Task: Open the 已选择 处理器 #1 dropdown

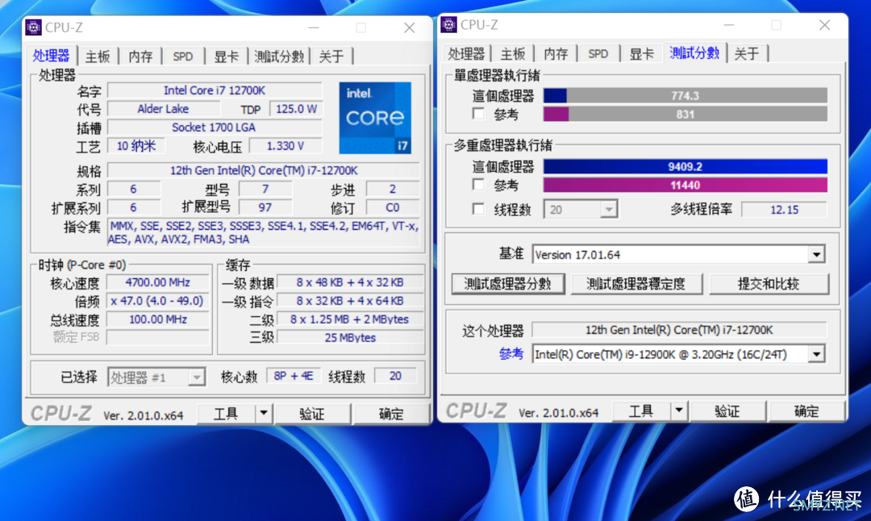Action: (x=156, y=377)
